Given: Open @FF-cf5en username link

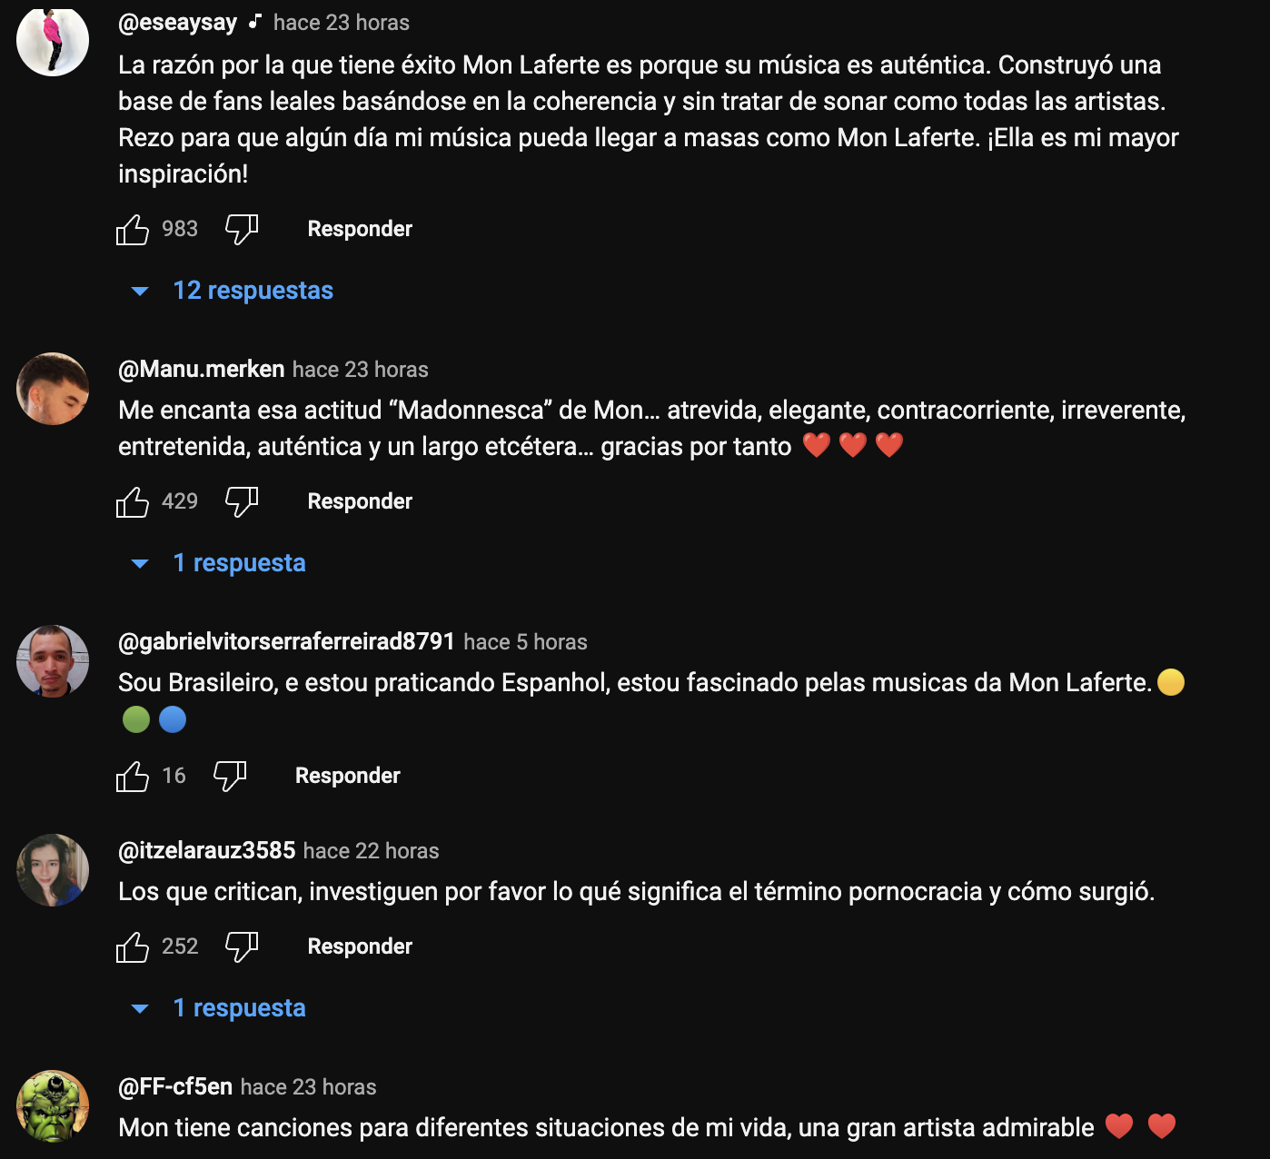Looking at the screenshot, I should 175,1086.
